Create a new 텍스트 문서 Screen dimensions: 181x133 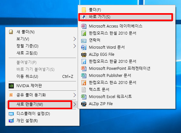(127, 90)
